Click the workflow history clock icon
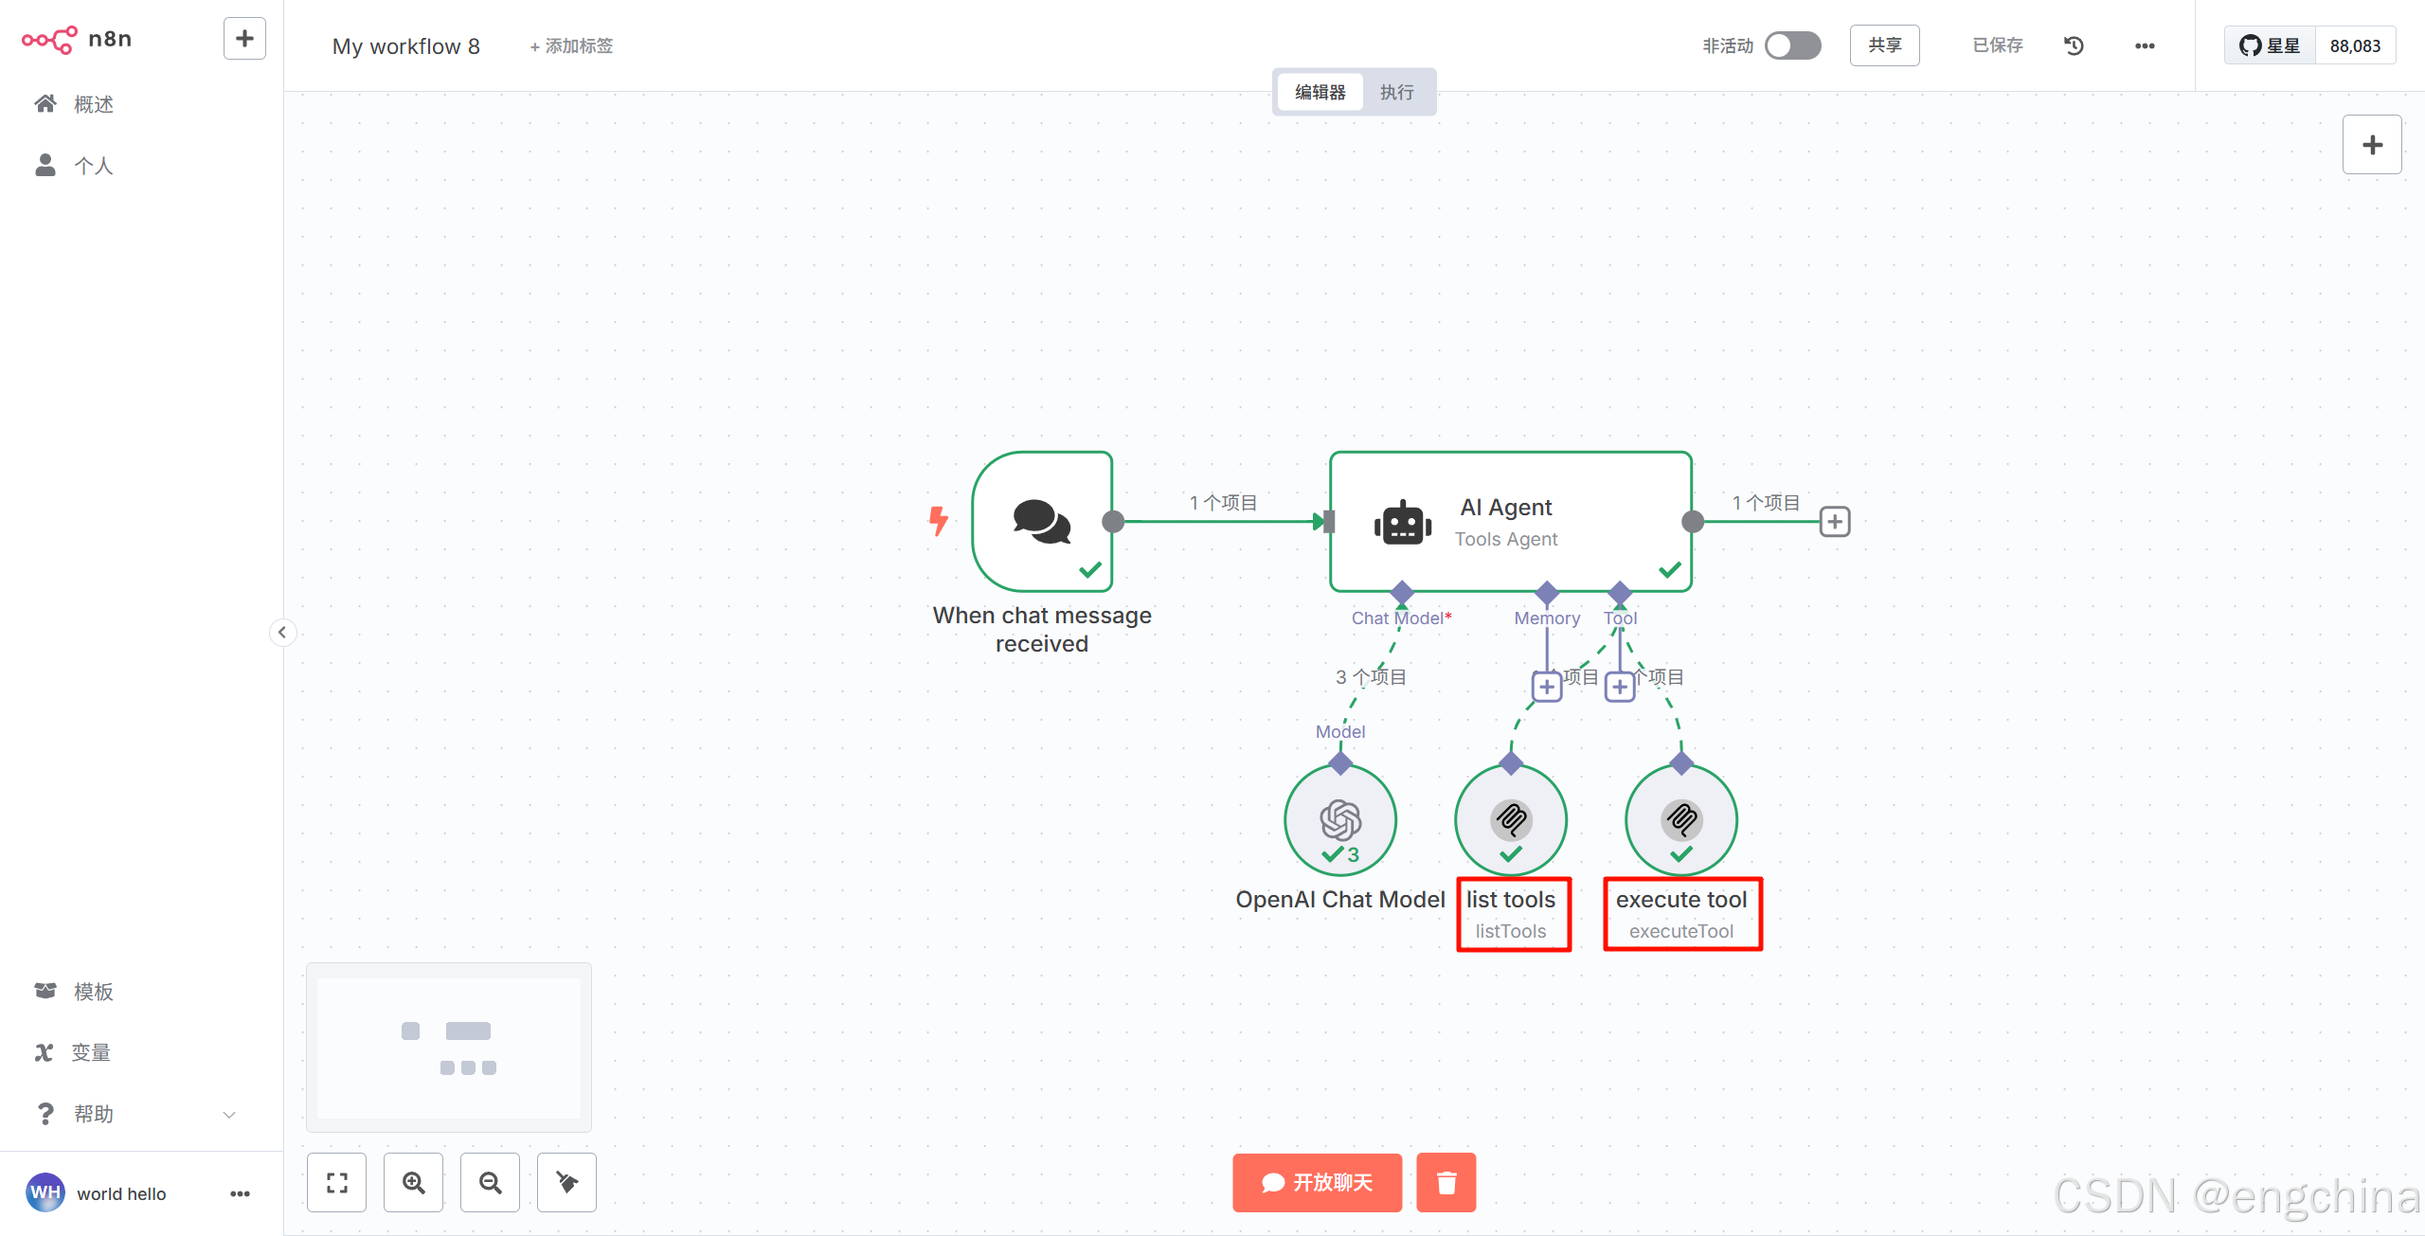This screenshot has width=2425, height=1236. pyautogui.click(x=2074, y=45)
